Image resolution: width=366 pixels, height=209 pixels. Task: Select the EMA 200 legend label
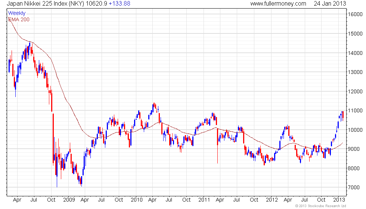tap(19, 19)
